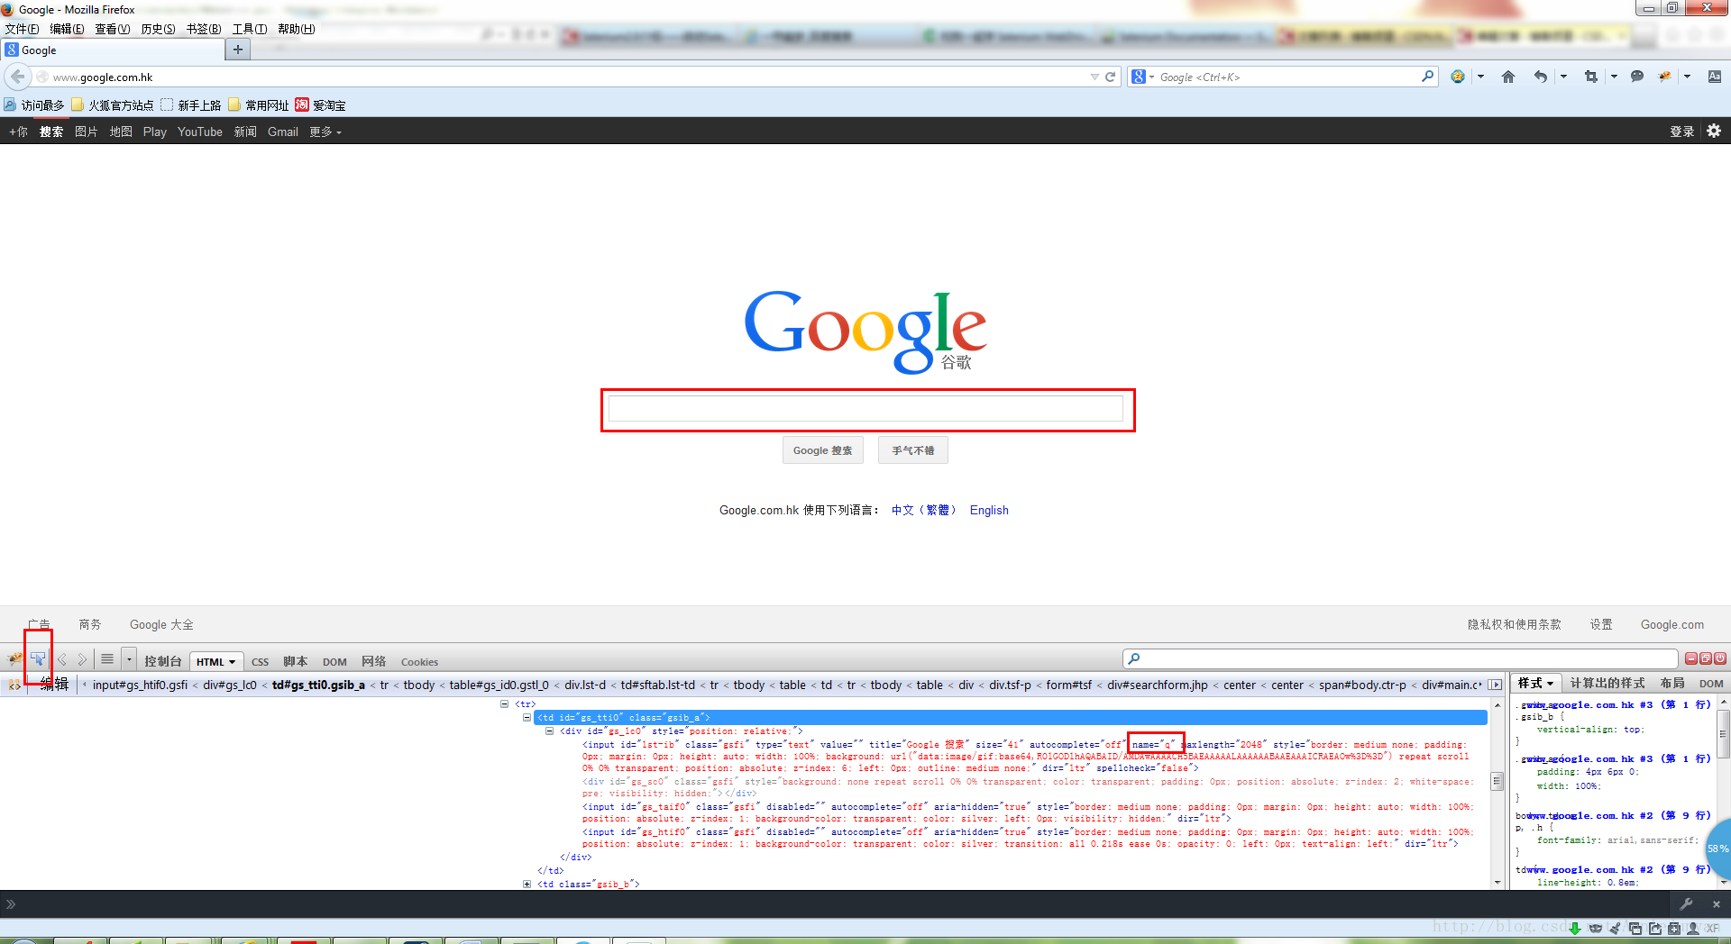Collapse the td#gs_tti0 node

[527, 717]
